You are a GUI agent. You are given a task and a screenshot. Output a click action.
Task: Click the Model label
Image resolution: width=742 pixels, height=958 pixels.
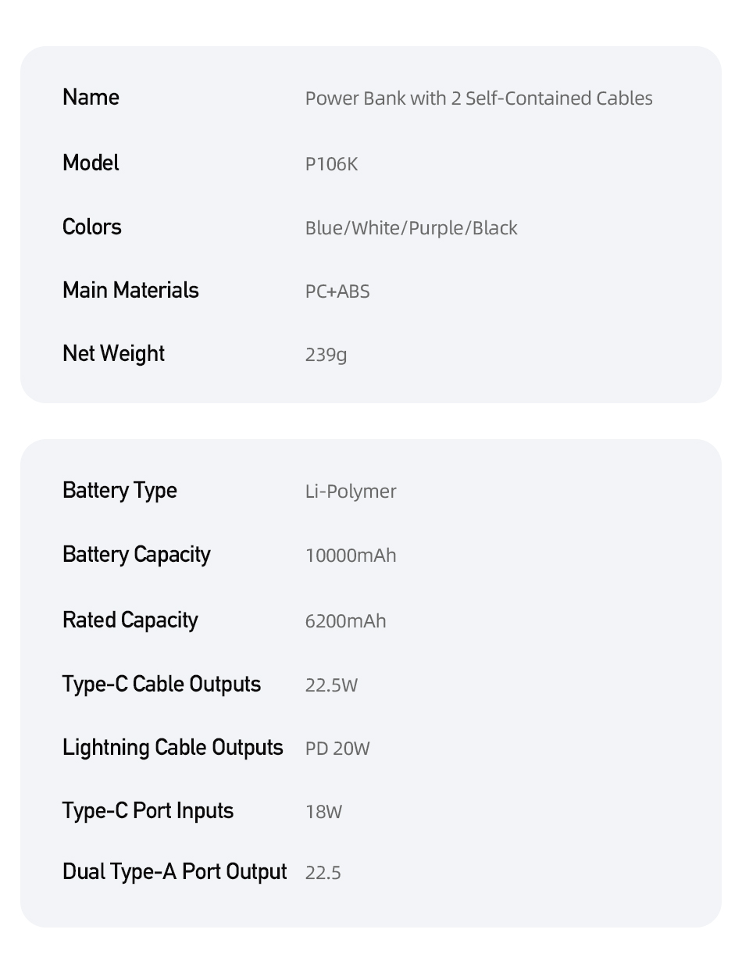91,163
